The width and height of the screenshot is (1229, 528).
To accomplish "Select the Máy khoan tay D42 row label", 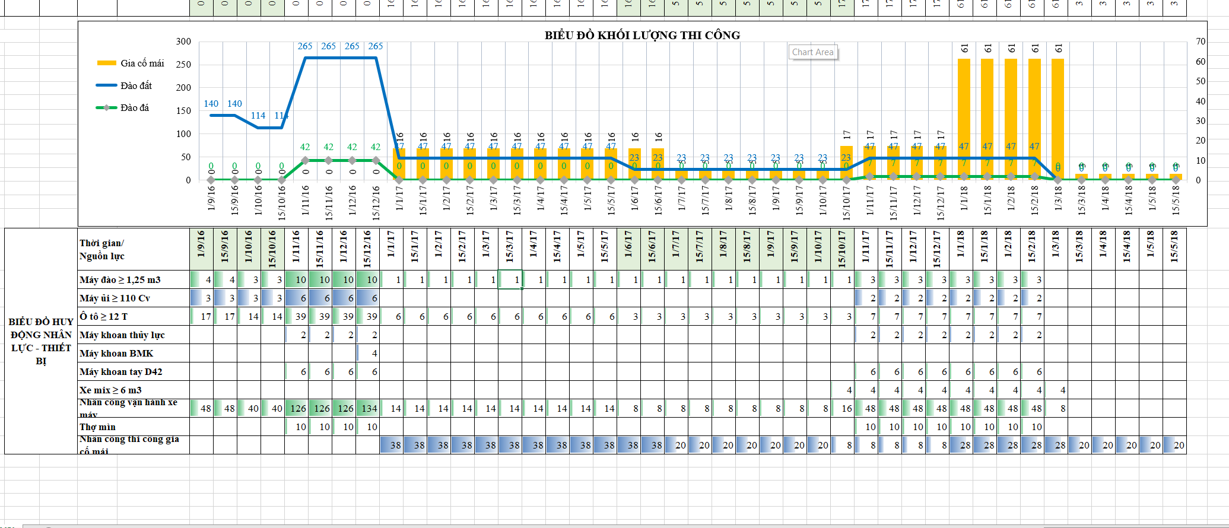I will [134, 371].
